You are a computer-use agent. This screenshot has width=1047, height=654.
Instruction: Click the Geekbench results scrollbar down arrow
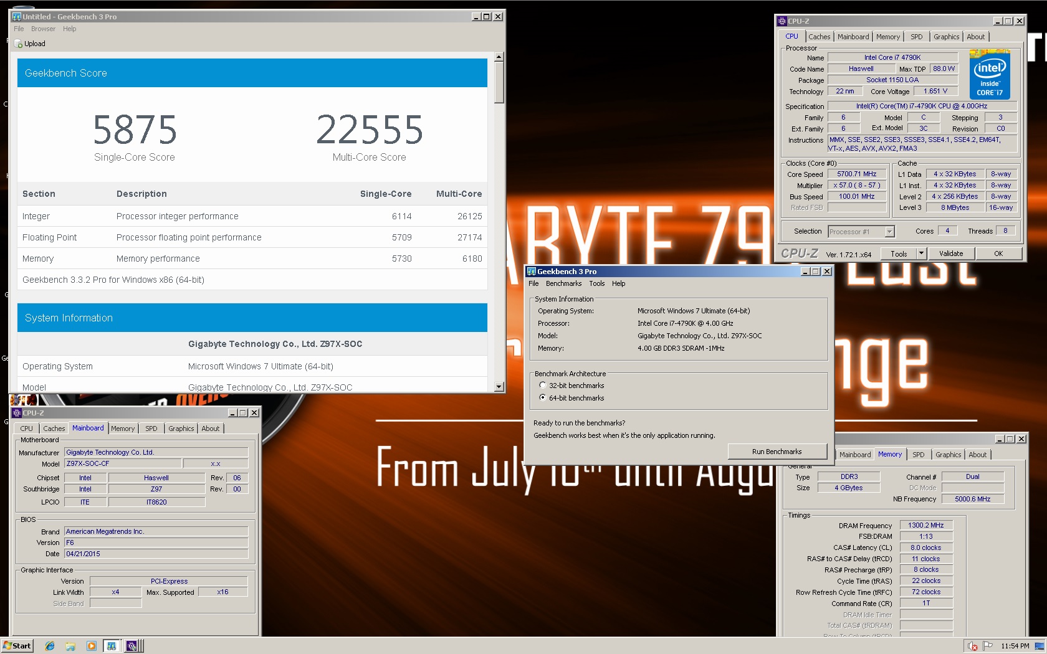click(499, 387)
